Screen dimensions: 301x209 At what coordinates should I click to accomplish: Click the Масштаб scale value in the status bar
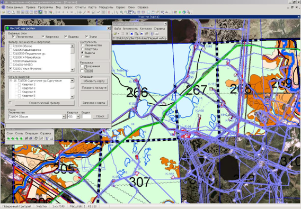click(83, 206)
